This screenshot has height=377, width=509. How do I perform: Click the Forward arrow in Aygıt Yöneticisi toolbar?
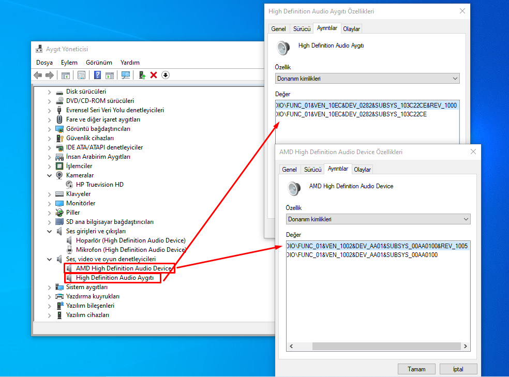pos(50,76)
